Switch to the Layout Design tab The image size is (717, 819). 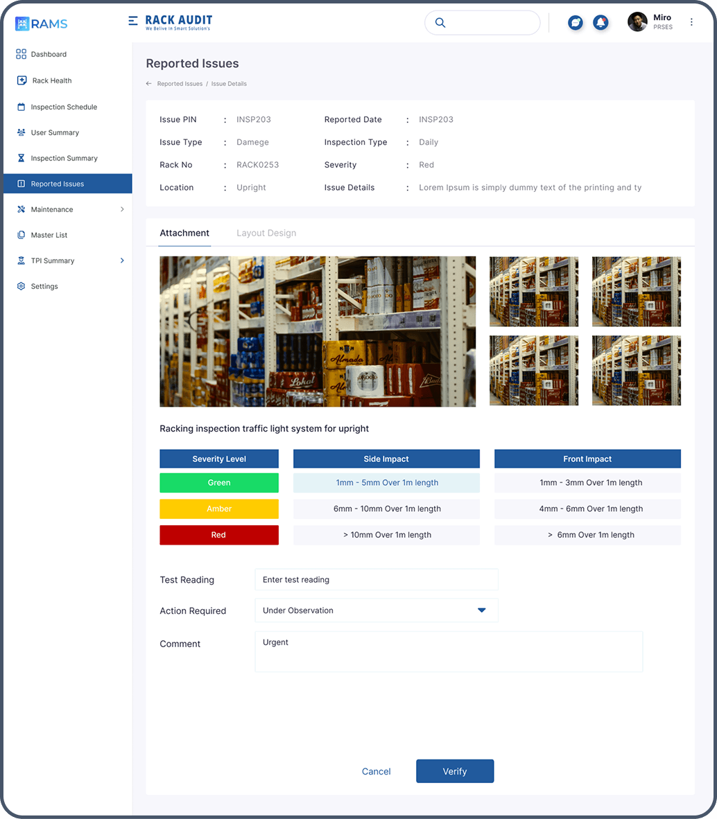pyautogui.click(x=266, y=233)
